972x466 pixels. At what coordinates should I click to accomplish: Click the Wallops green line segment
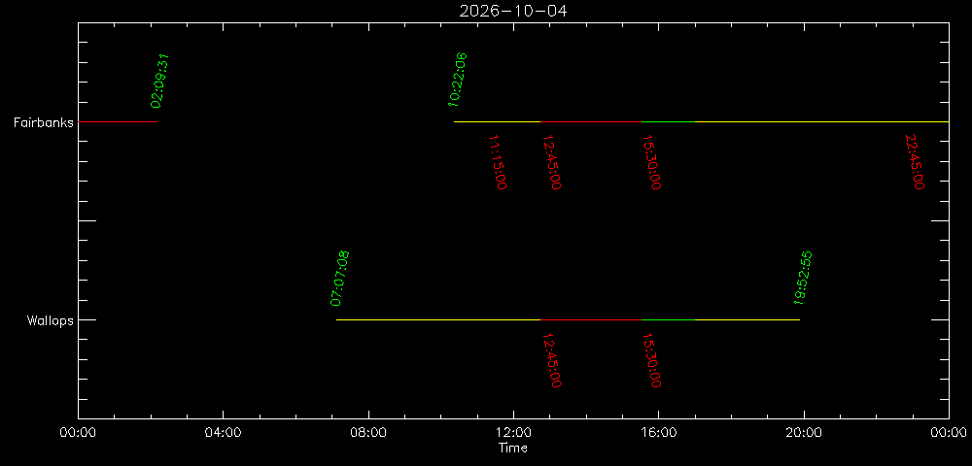[669, 320]
